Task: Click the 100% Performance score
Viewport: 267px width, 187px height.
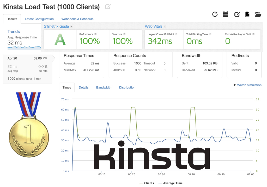Action: tap(90, 41)
